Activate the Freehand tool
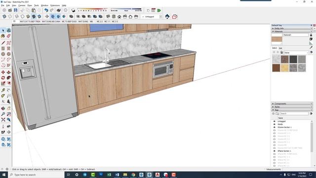Screen dimensions: 316x178 point(9,43)
